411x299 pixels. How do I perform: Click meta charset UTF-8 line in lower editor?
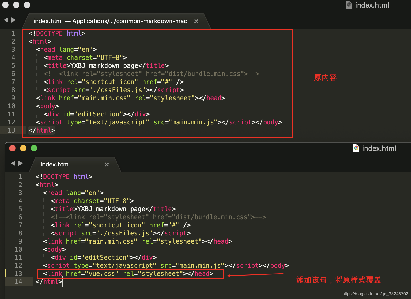point(92,201)
